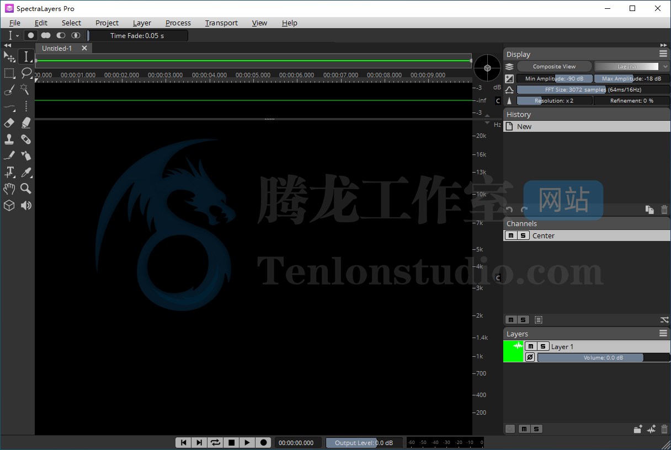Select the Clone Stamp tool
Screen dimensions: 671x450
click(9, 139)
